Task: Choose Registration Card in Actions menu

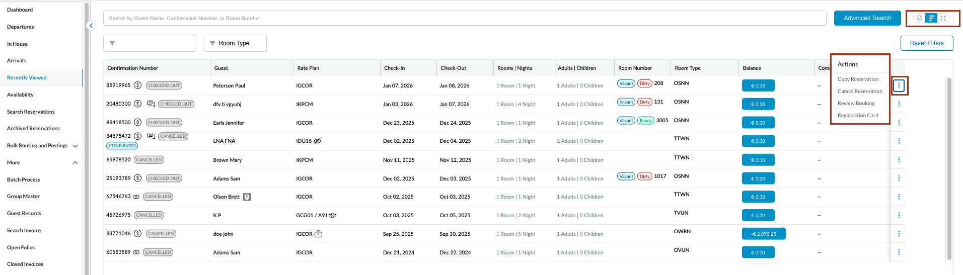Action: pos(857,116)
